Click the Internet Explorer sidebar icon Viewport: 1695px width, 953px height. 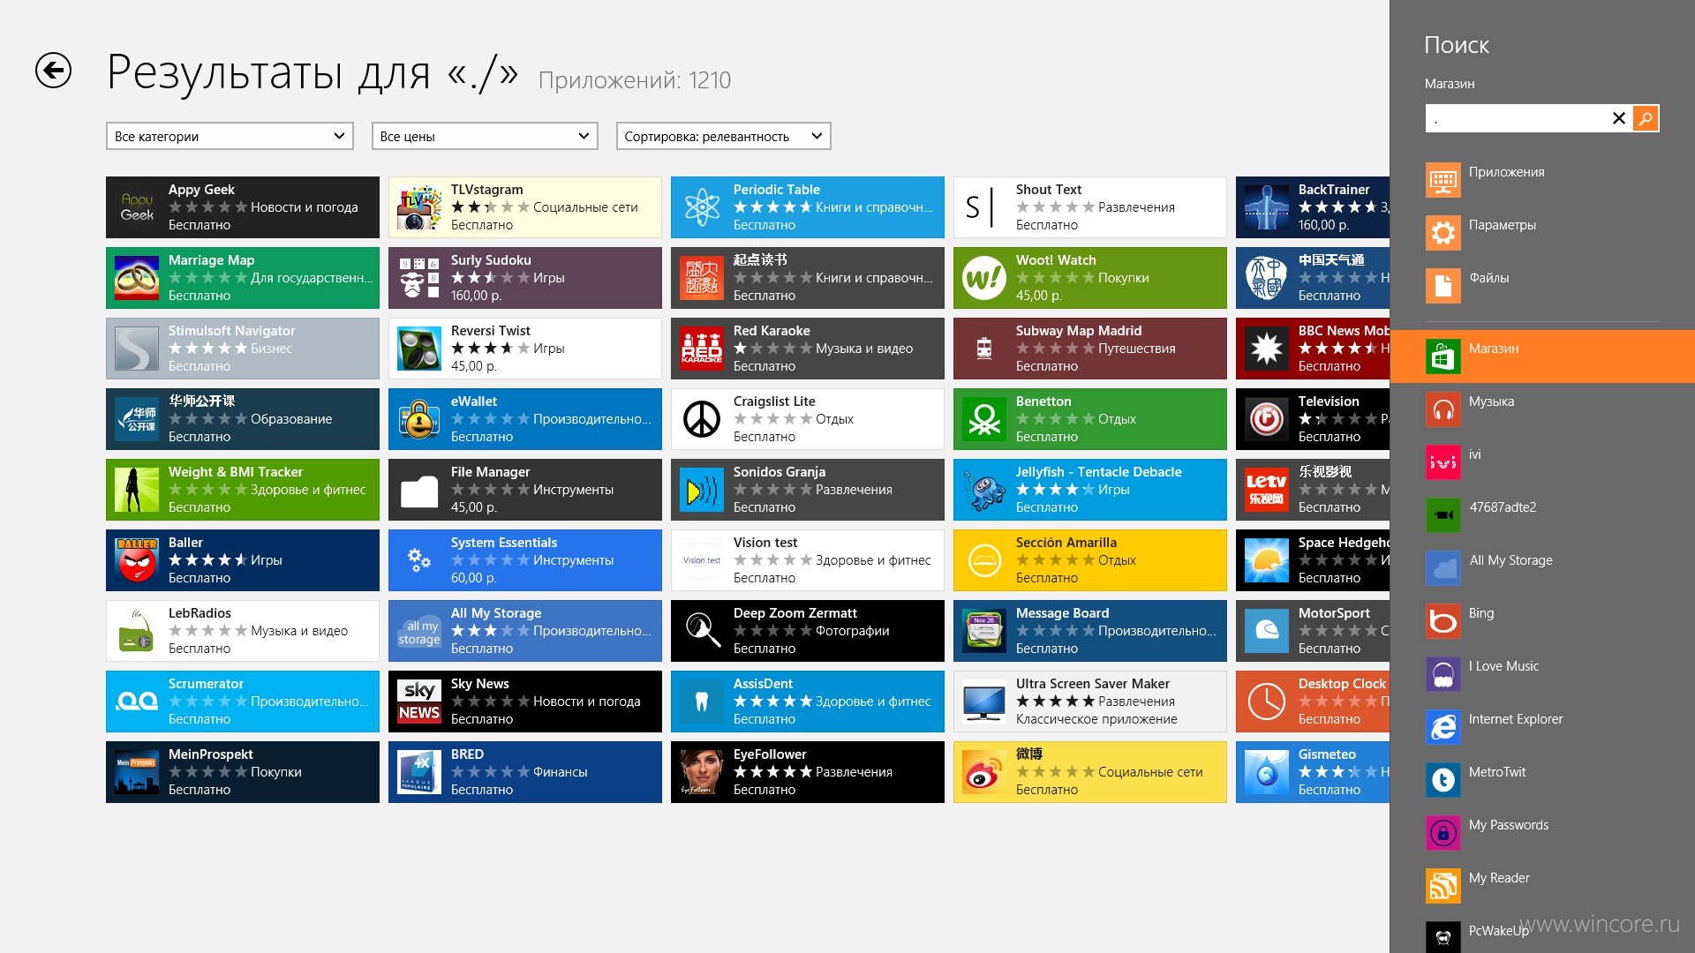click(x=1443, y=727)
